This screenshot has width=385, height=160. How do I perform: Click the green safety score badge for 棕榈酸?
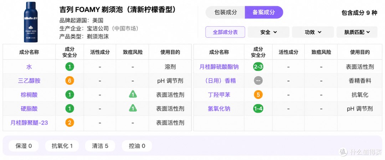click(70, 94)
